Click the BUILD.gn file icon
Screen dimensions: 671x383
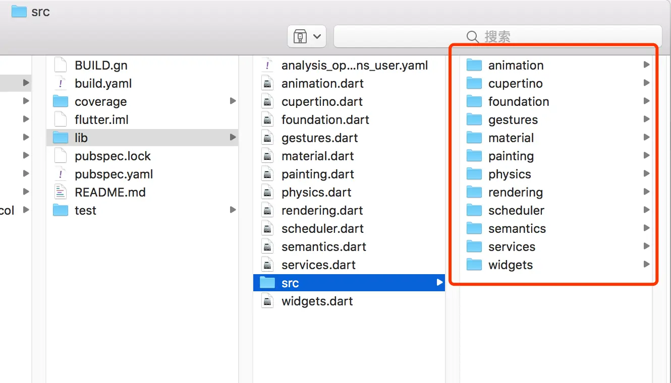(61, 65)
